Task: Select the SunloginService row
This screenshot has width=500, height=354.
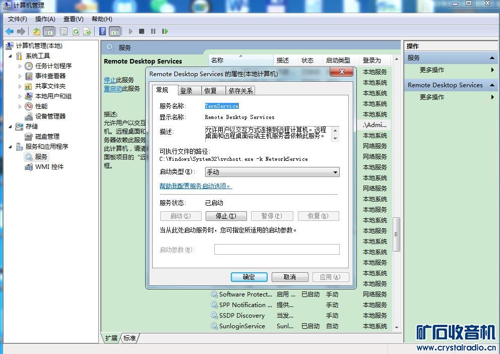Action: point(300,326)
